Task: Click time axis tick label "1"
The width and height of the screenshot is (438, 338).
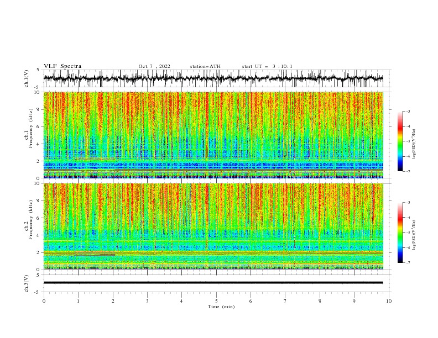Action: [78, 301]
